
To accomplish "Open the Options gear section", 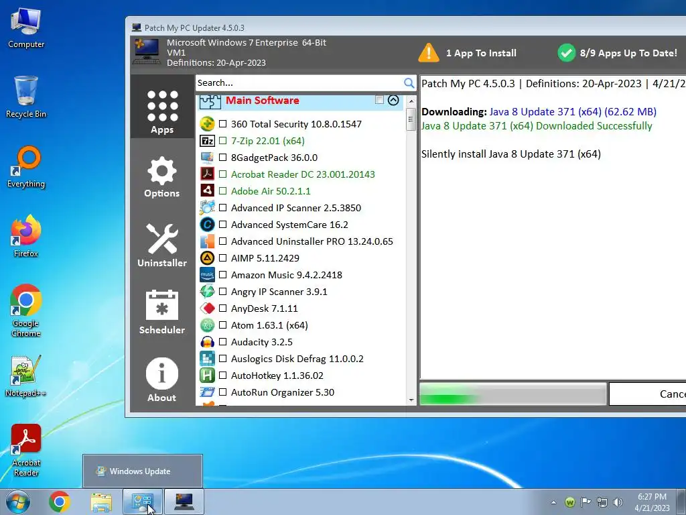I will pyautogui.click(x=162, y=177).
